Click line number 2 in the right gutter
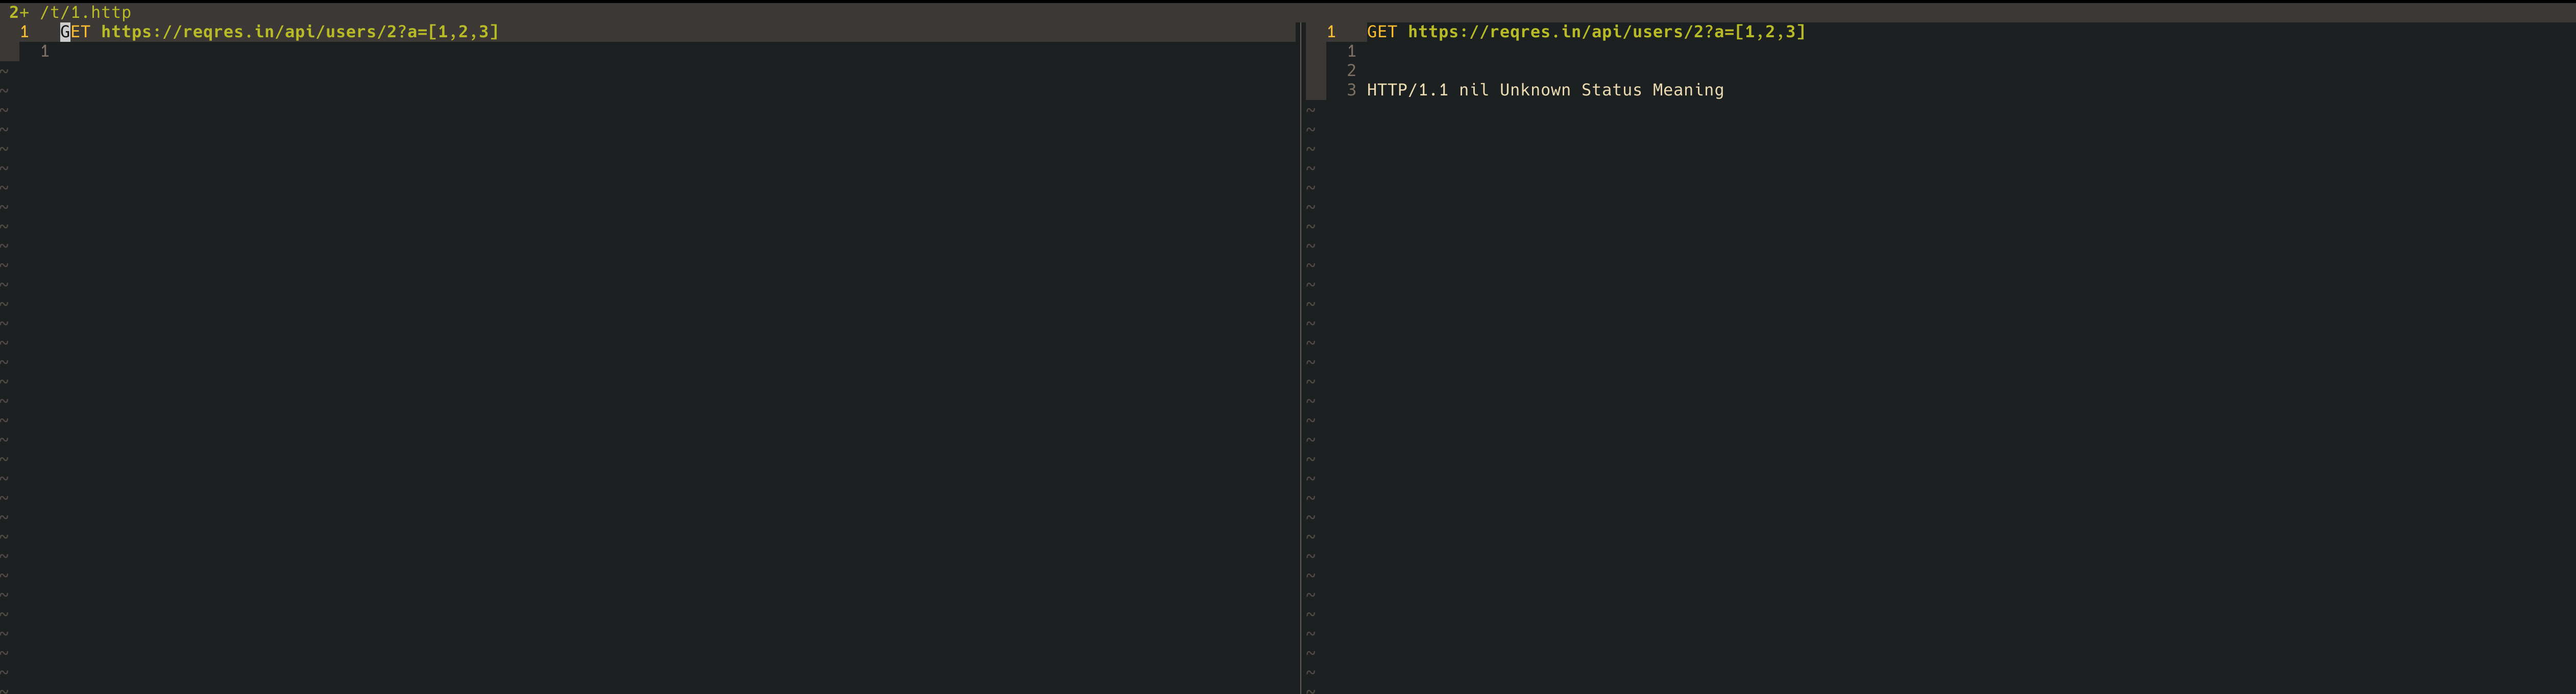2576x694 pixels. click(x=1352, y=70)
